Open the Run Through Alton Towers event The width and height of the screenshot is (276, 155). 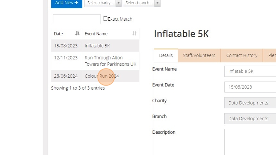coord(110,61)
